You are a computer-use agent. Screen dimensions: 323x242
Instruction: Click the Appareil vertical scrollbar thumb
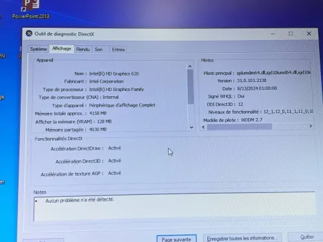[191, 87]
